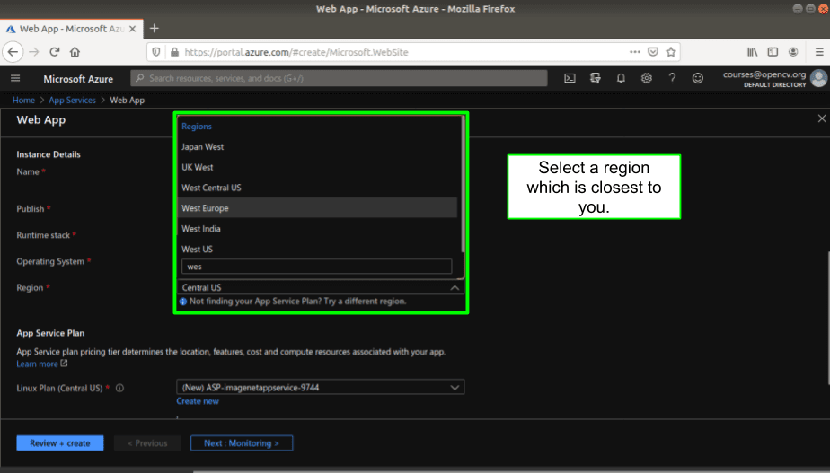Bookmark this page with the star
The image size is (830, 473).
[x=671, y=52]
